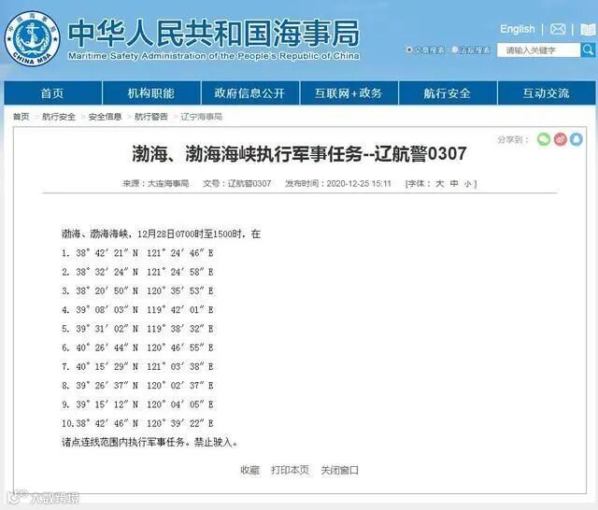
Task: Share via red Weibo icon
Action: [x=560, y=139]
